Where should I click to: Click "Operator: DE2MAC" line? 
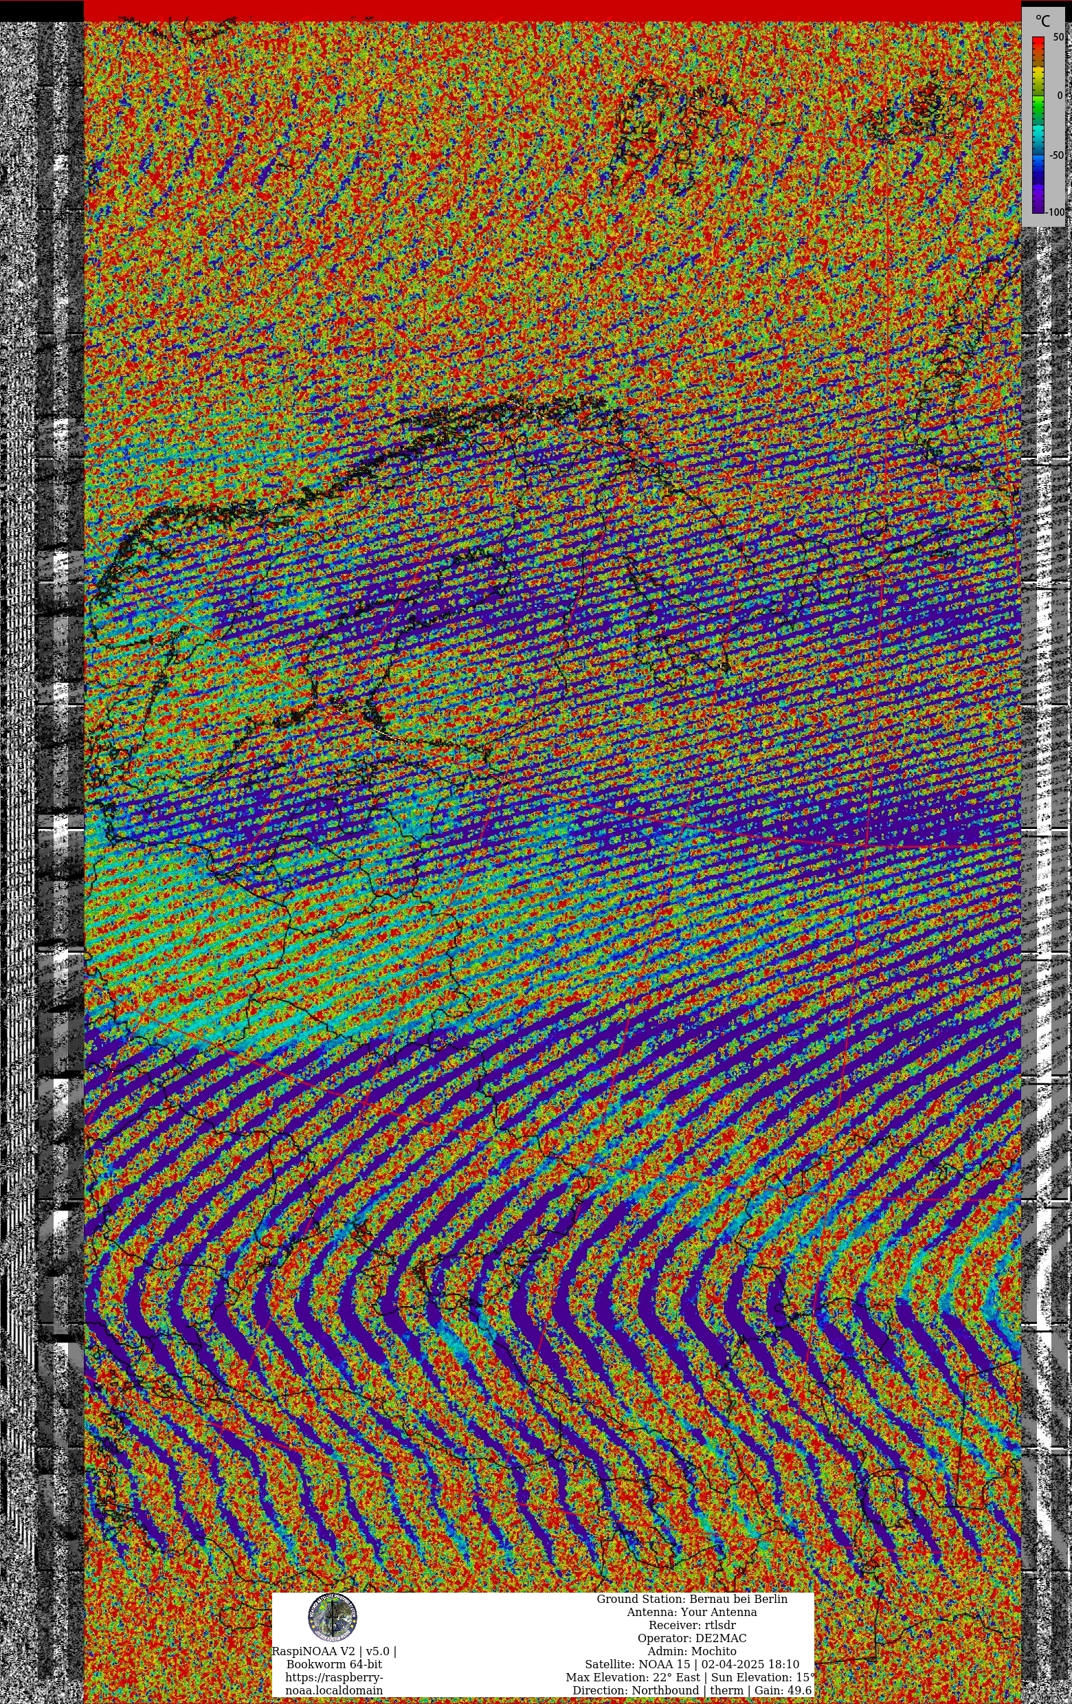click(692, 1638)
